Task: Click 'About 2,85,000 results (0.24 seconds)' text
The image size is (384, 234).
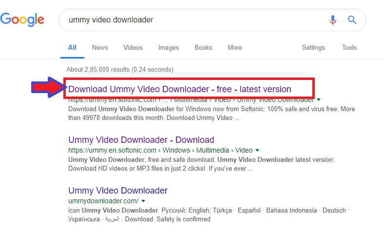Action: [120, 70]
